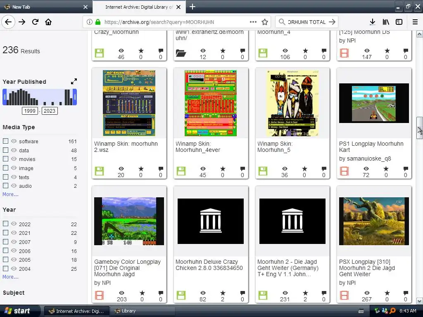The width and height of the screenshot is (423, 317).
Task: Click favorite star on PSX Longplay [310] card
Action: click(x=387, y=293)
